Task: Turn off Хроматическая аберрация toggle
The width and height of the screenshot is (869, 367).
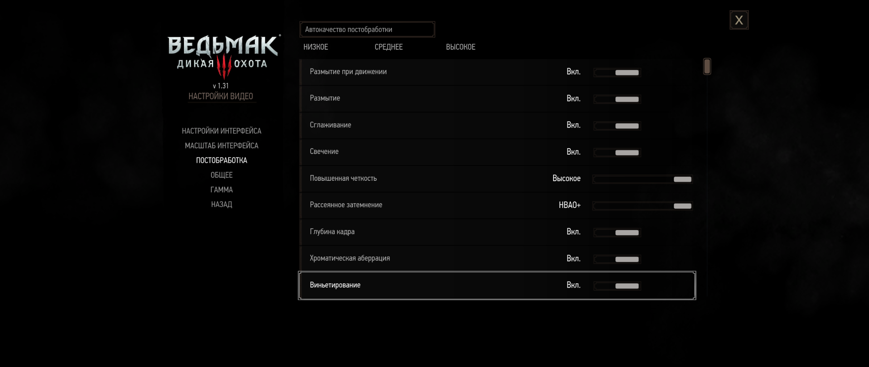Action: pos(617,259)
